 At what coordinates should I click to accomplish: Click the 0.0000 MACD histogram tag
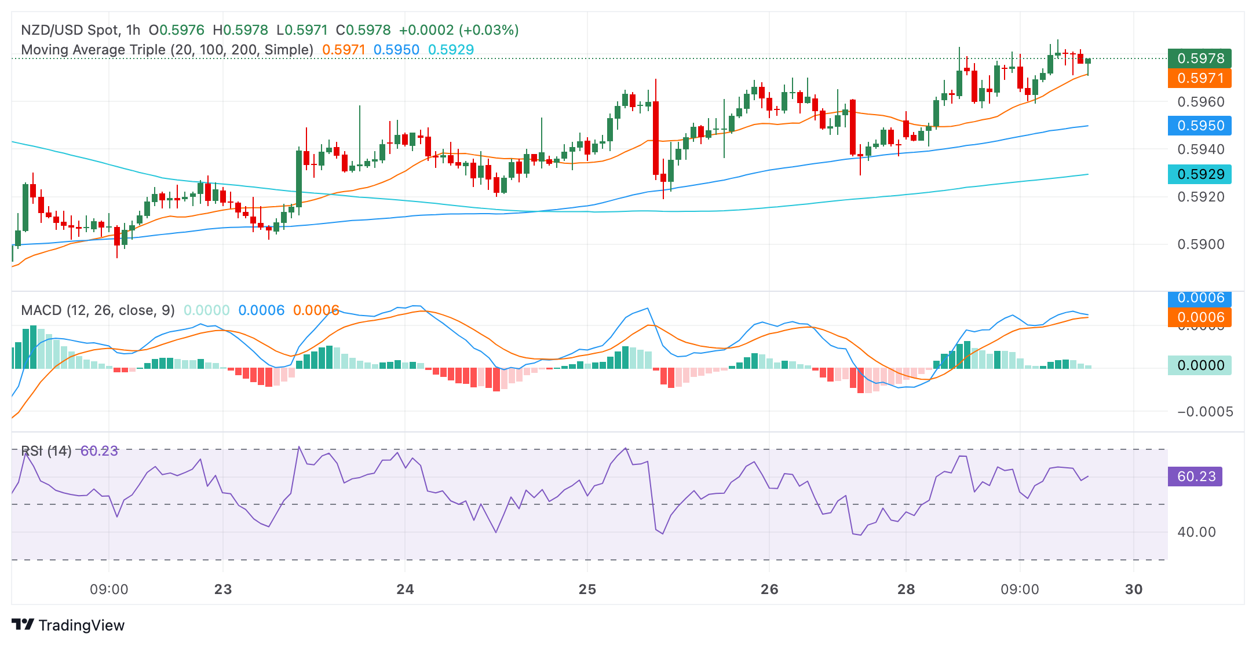pyautogui.click(x=1199, y=365)
